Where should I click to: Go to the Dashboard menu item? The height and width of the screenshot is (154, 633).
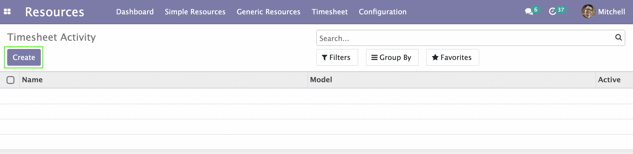(135, 12)
